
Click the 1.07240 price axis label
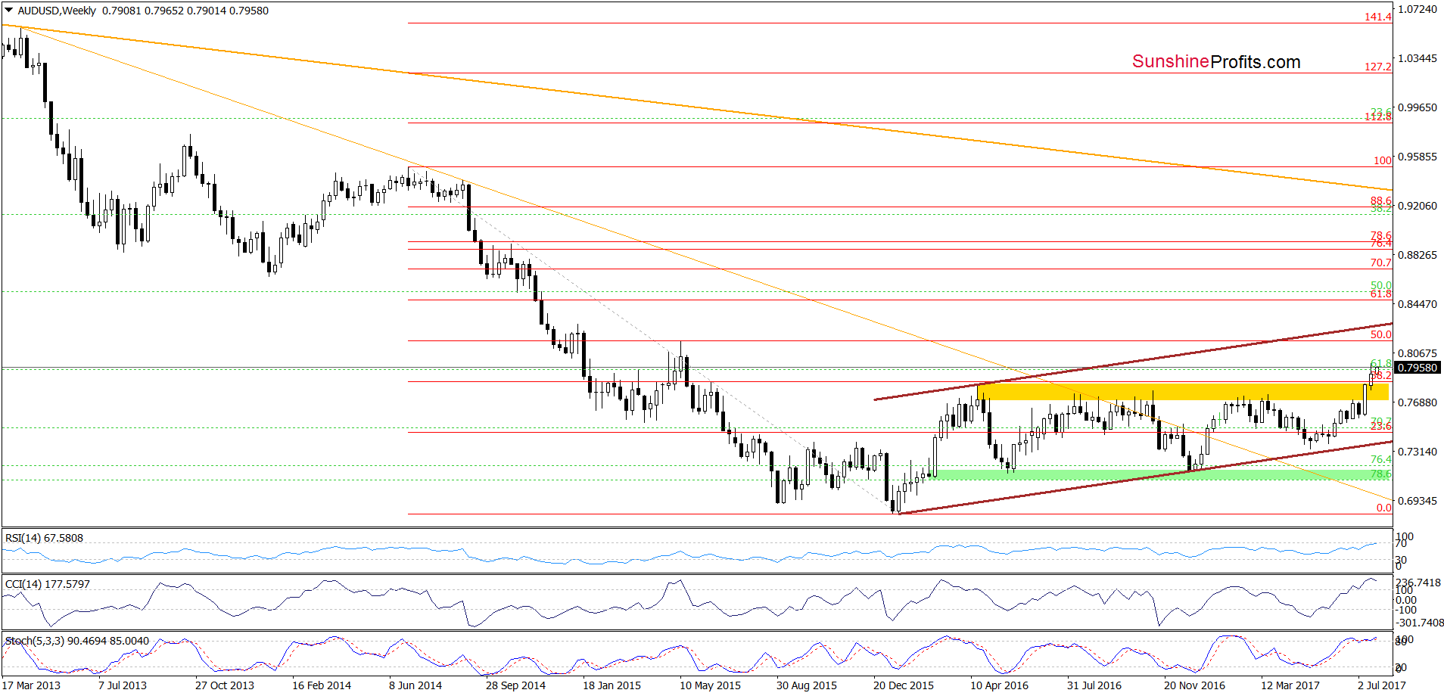click(x=1418, y=9)
